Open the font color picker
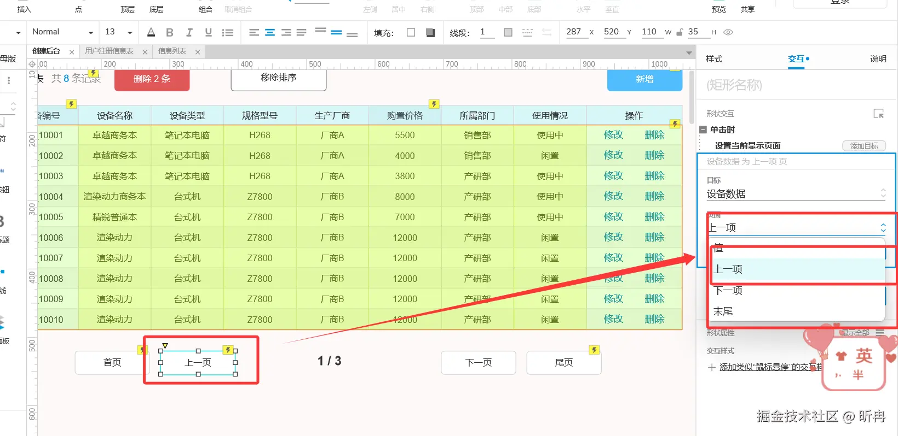898x436 pixels. point(151,32)
